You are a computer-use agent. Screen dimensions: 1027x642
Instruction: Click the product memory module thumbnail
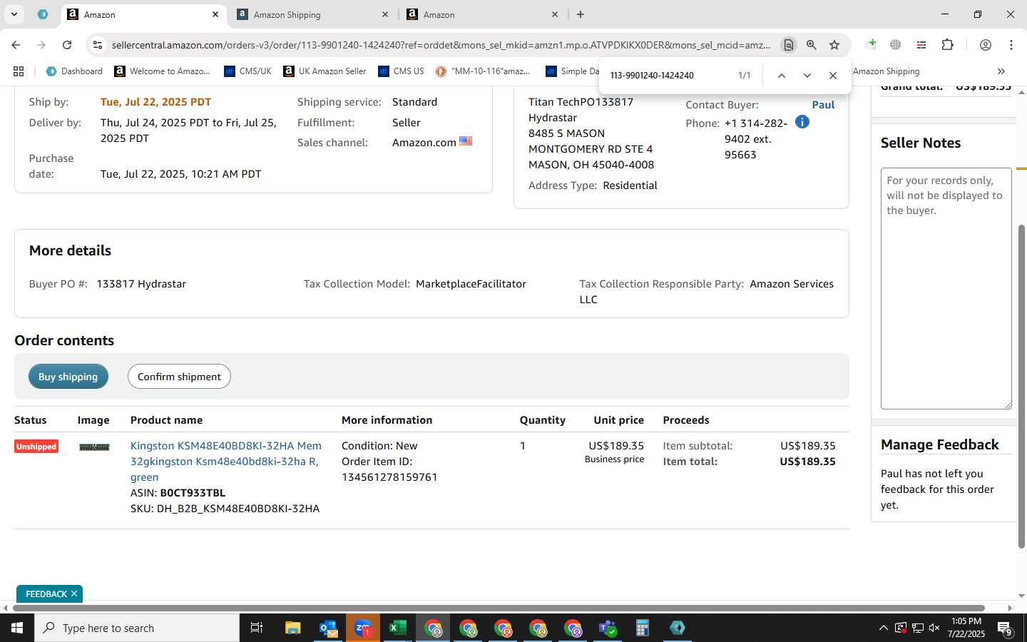click(x=94, y=447)
